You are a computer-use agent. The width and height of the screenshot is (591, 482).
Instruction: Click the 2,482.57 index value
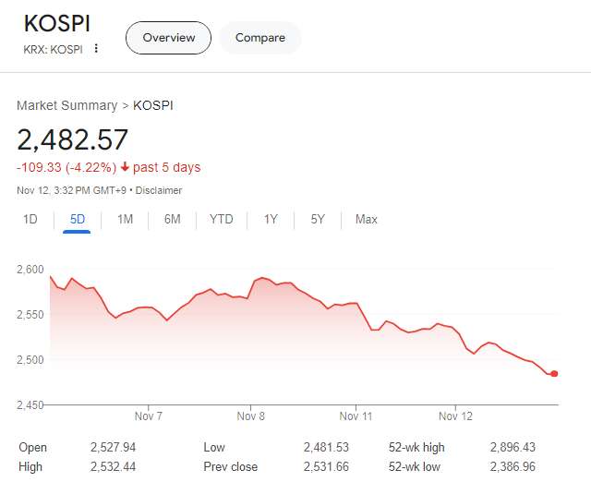point(72,139)
